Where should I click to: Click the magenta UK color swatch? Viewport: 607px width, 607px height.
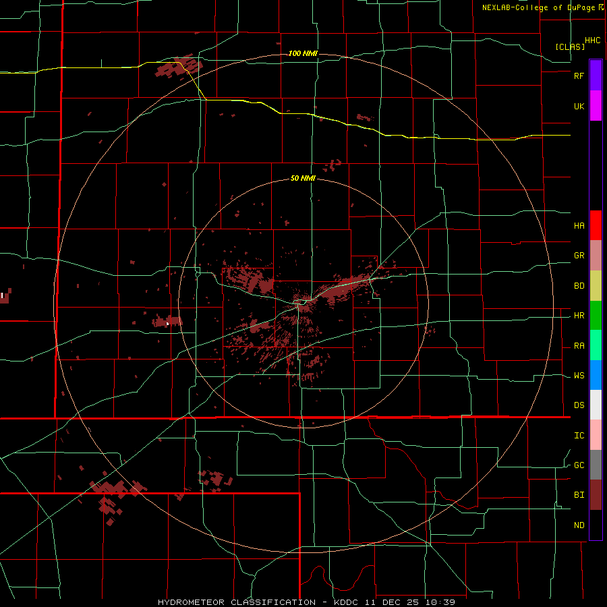596,106
